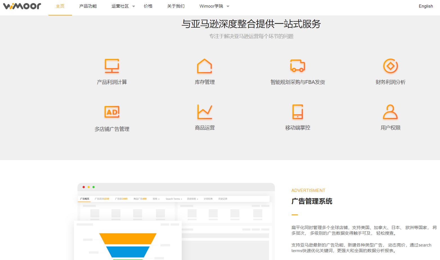This screenshot has height=260, width=440.
Task: Open the 投放 dropdown in the demo toolbar
Action: pos(156,199)
